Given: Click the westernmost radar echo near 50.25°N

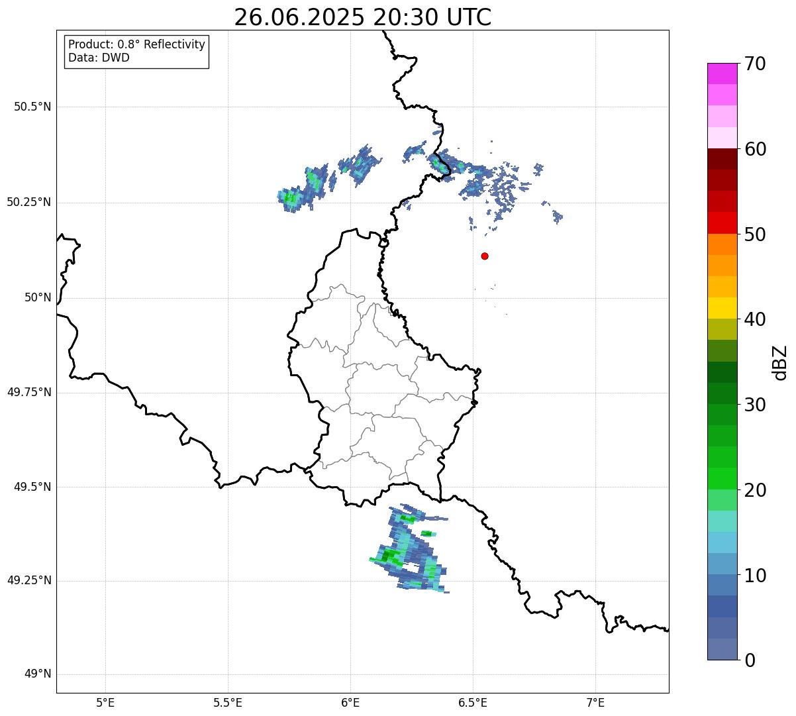Looking at the screenshot, I should pos(290,199).
